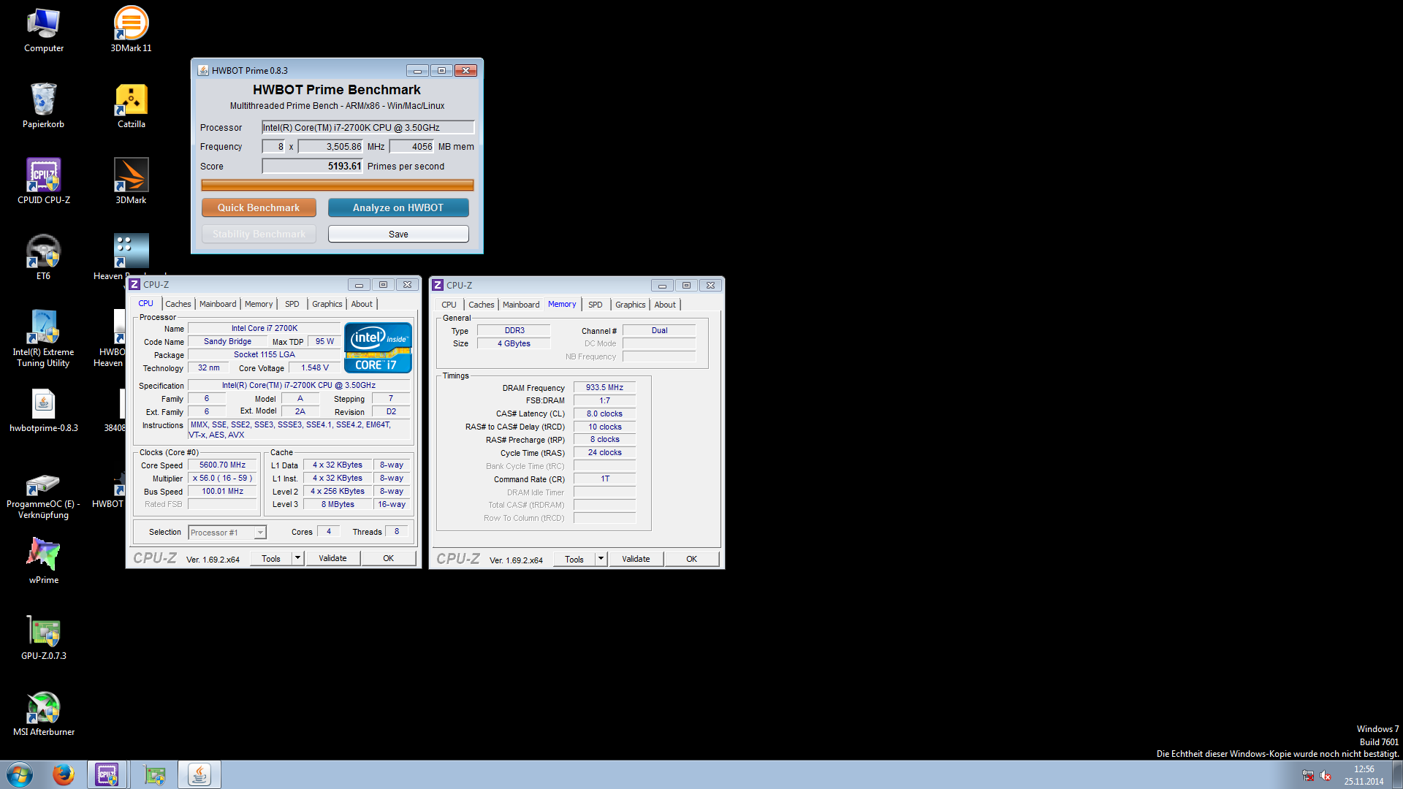Click the right CPU-Z window title icon
Screen dimensions: 1403x789
point(438,285)
